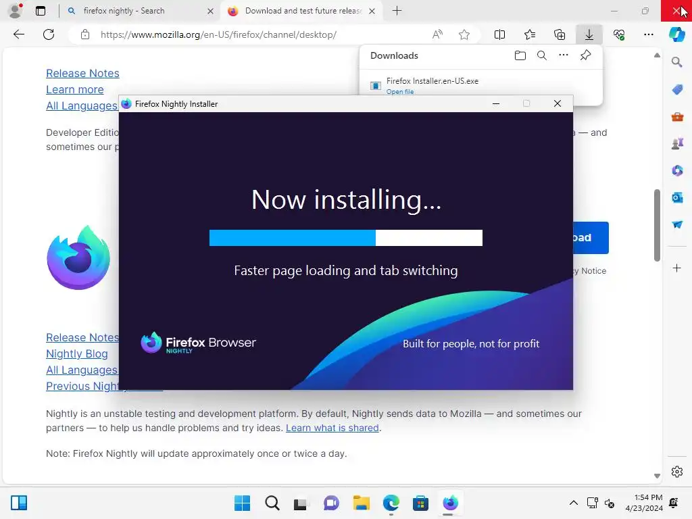Open Edge Settings and more menu
This screenshot has width=692, height=519.
tap(649, 34)
